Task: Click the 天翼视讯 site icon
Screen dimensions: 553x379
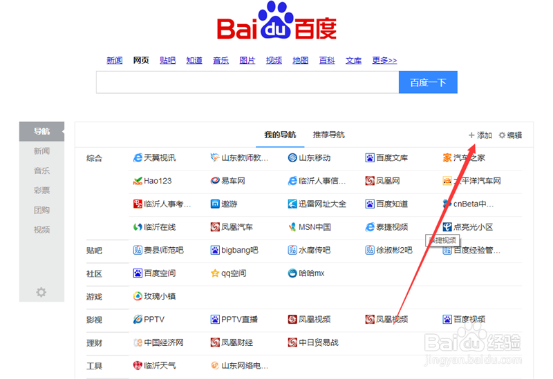Action: click(x=138, y=158)
